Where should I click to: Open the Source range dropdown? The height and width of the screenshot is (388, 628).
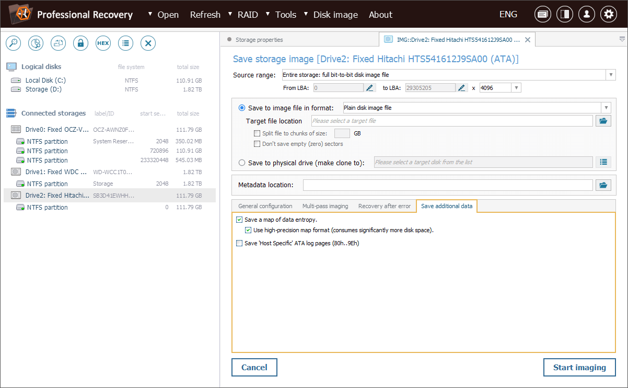coord(611,75)
